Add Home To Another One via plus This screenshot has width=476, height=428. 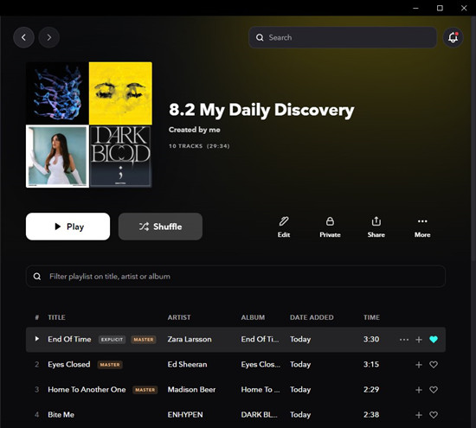[x=419, y=389]
